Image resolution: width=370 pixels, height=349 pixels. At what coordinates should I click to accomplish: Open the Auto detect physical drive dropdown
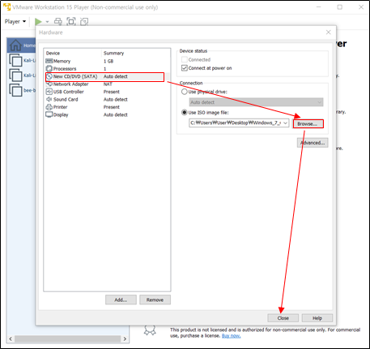[256, 102]
